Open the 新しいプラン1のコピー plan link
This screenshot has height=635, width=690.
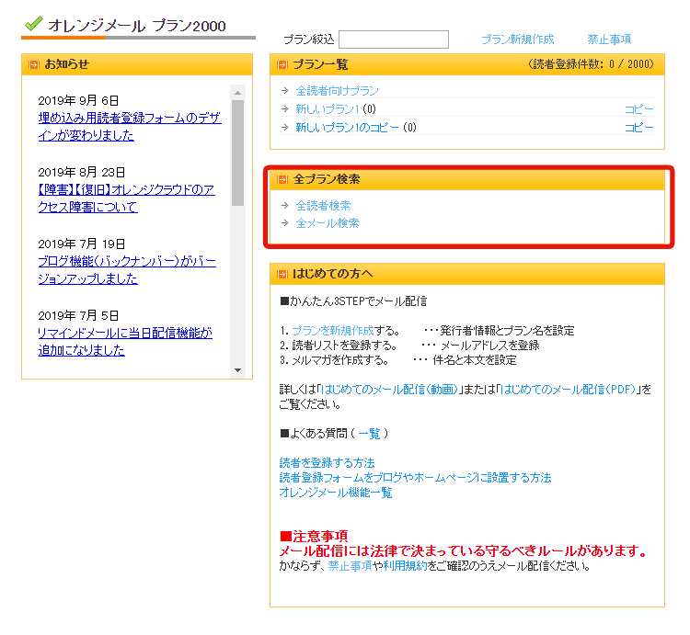pos(347,128)
